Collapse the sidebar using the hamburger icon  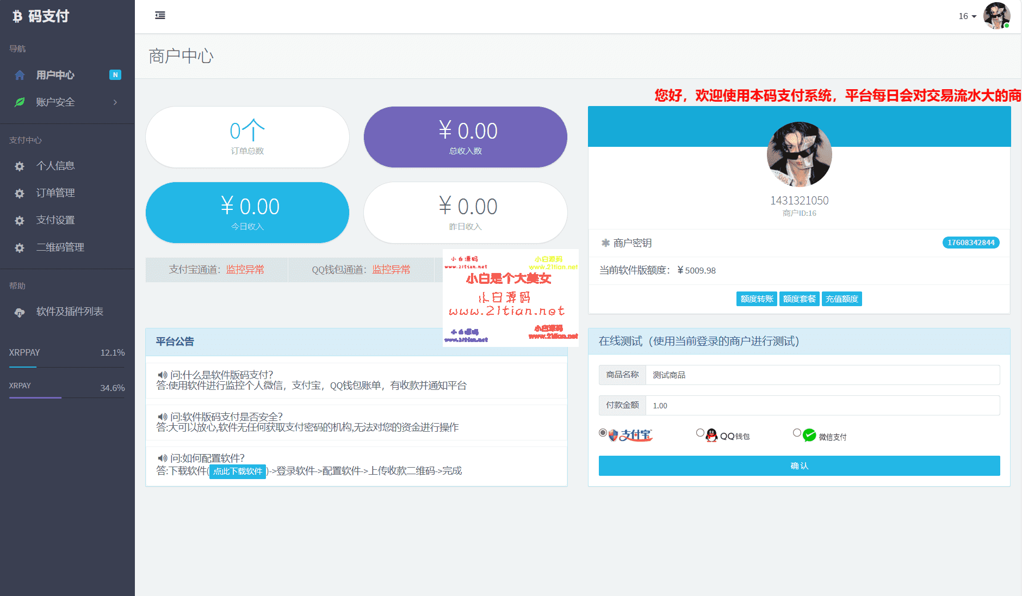(x=159, y=16)
